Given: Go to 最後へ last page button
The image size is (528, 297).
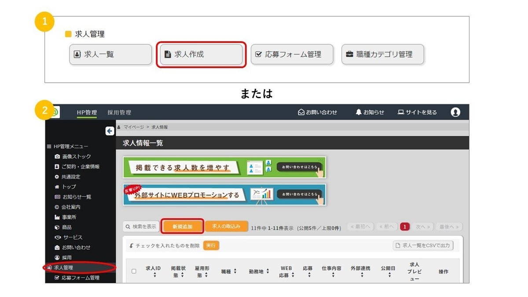Looking at the screenshot, I should point(449,227).
